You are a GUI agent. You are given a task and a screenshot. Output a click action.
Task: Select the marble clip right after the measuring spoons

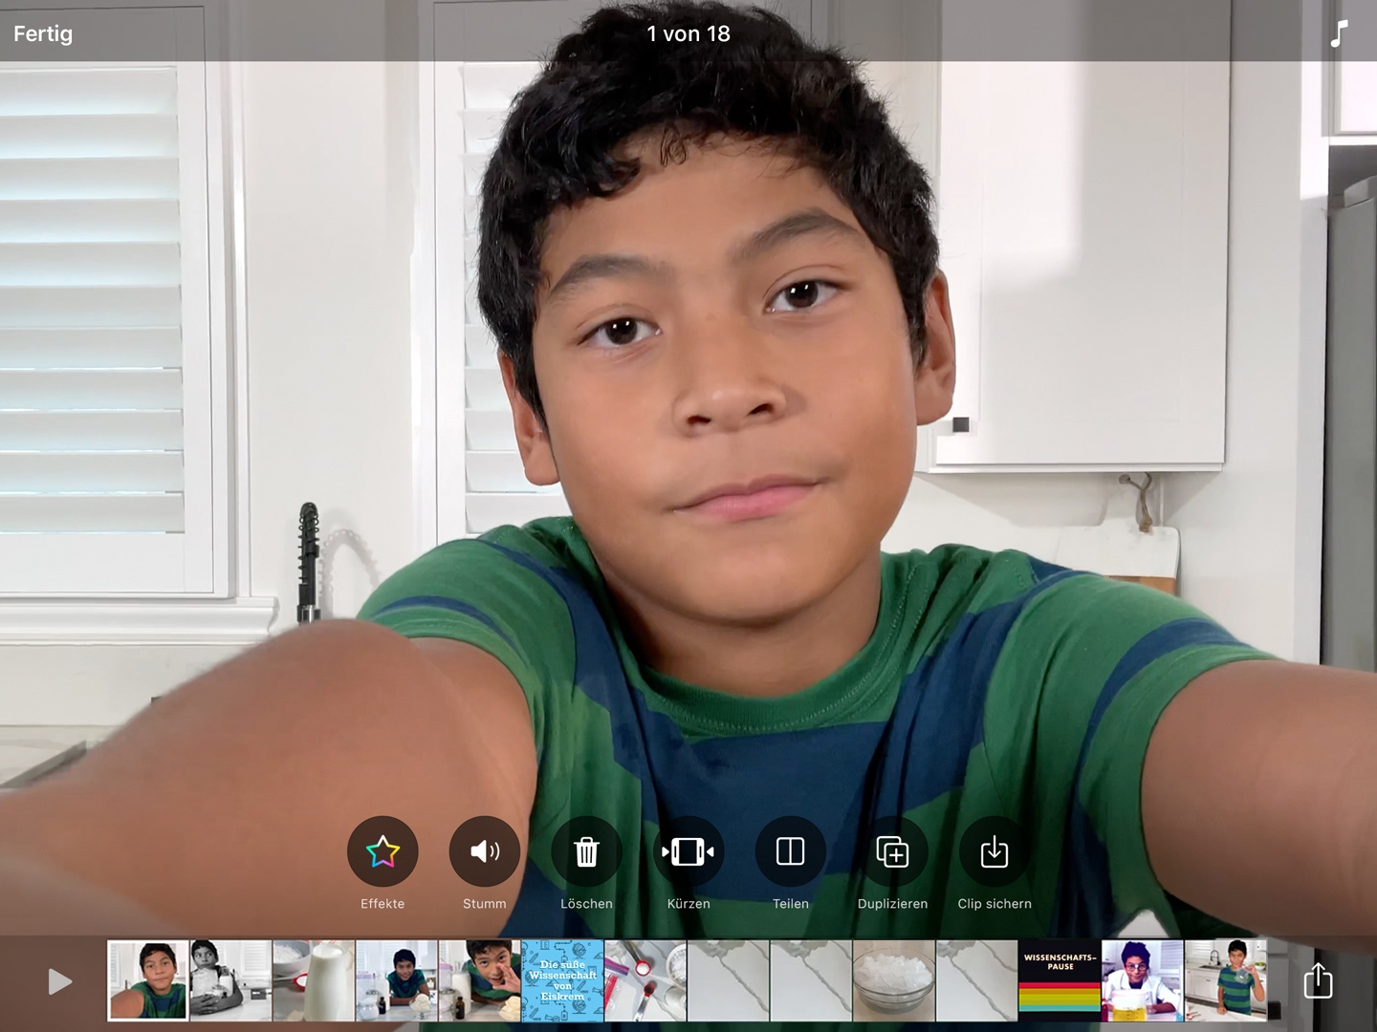click(x=728, y=980)
